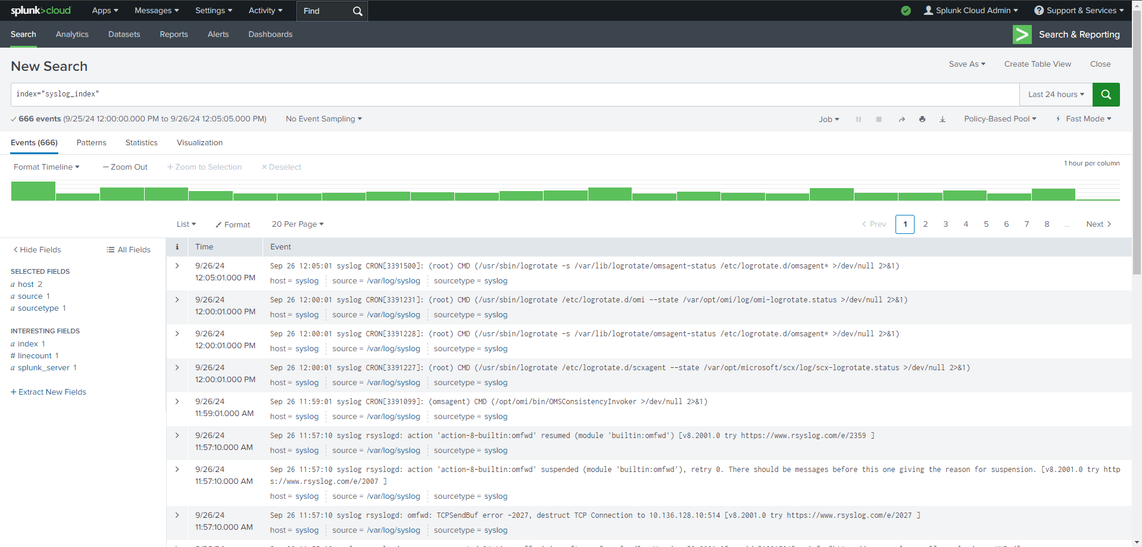Open the Job dropdown
Viewport: 1142px width, 547px height.
pos(829,119)
